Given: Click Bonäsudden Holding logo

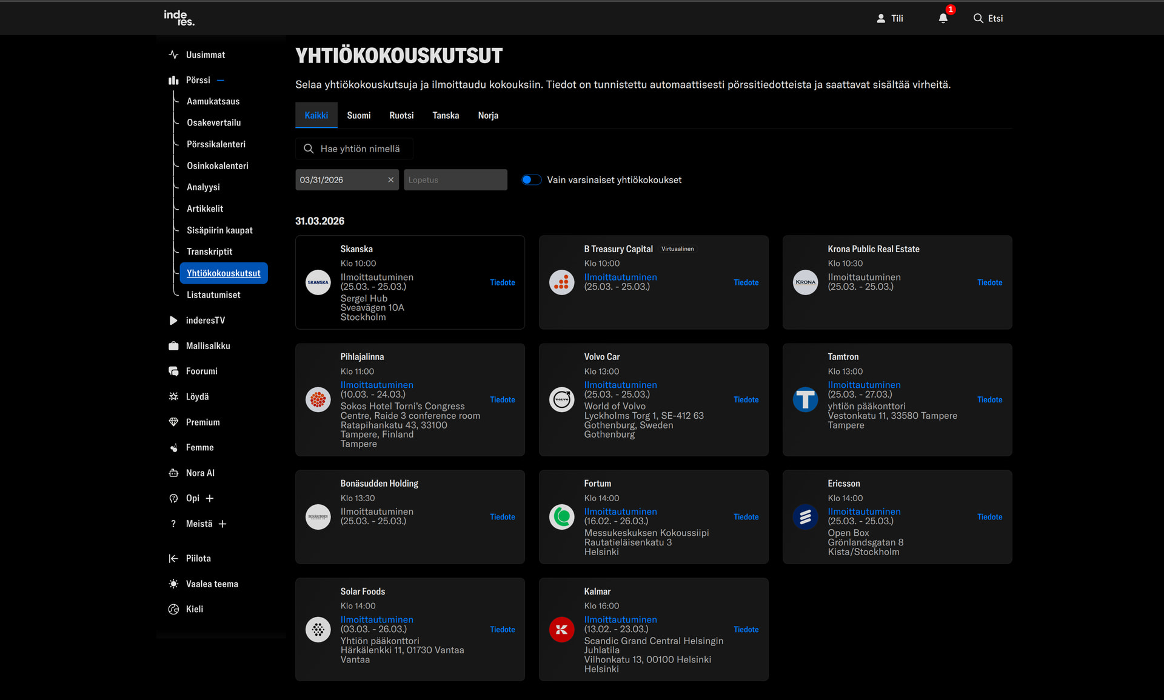Looking at the screenshot, I should pyautogui.click(x=318, y=517).
